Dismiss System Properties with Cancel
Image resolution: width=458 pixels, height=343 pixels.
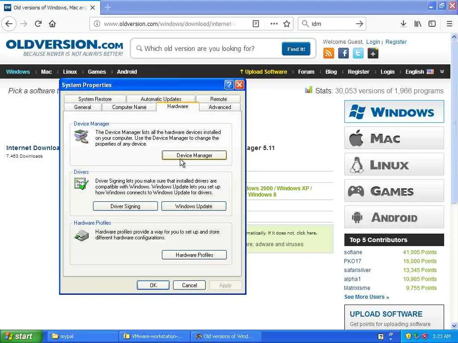[189, 285]
